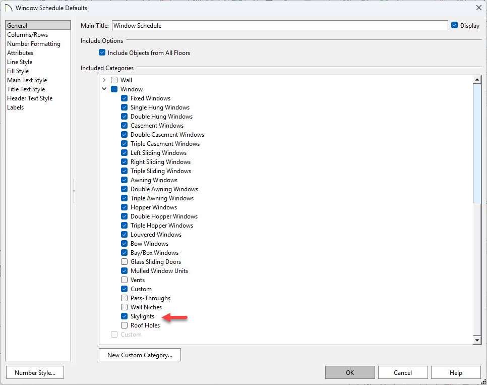This screenshot has height=385, width=487.
Task: Select the Header Text Style panel
Action: (30, 98)
